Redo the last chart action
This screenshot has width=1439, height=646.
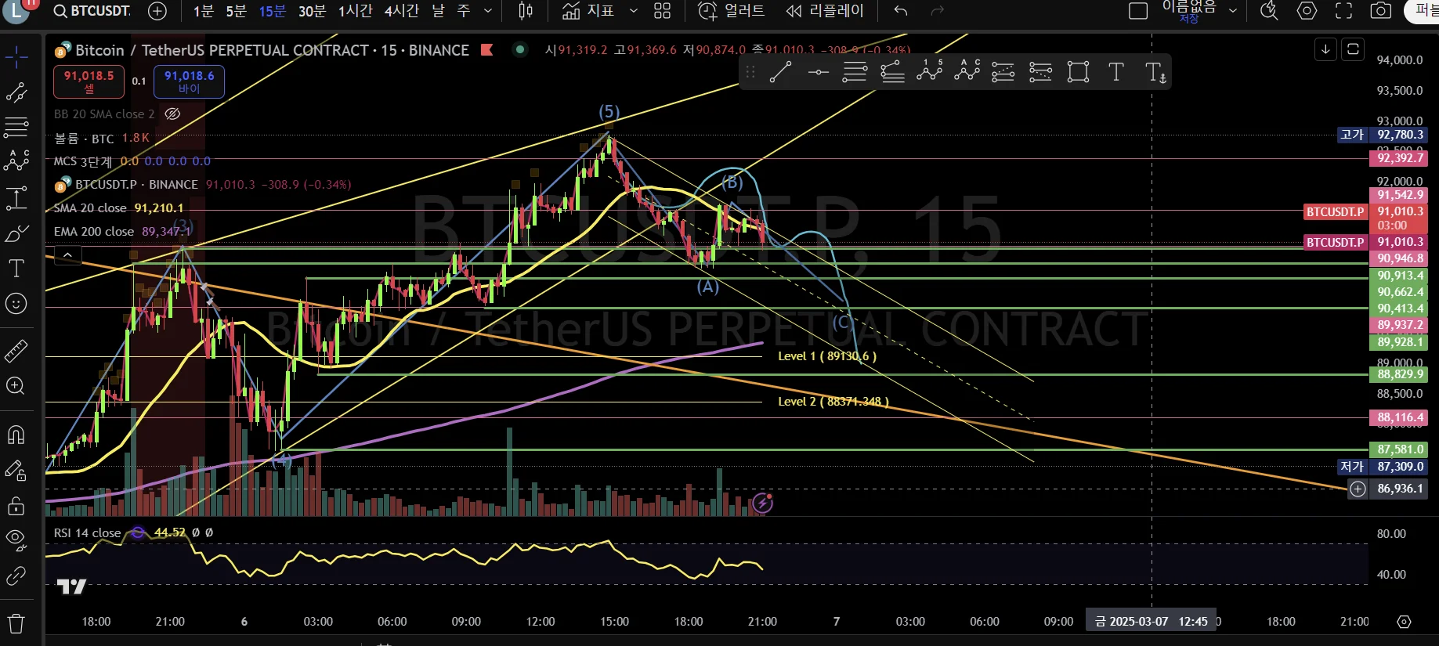click(x=937, y=11)
